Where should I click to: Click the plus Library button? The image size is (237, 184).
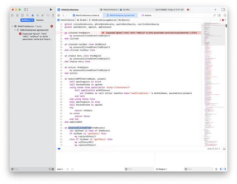point(216,10)
